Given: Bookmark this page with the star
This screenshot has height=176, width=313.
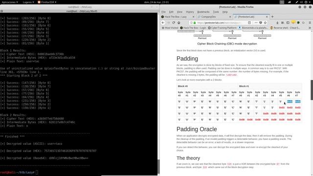Looking at the screenshot, I should [265, 22].
